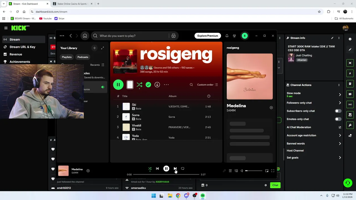Filter the library by Playlists
Viewport: 356px width, 200px height.
tap(67, 57)
